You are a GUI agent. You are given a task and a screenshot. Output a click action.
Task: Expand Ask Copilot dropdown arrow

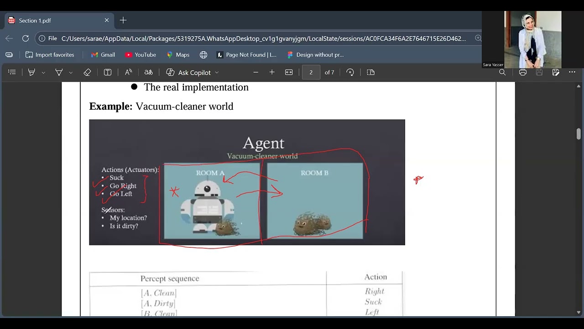217,73
